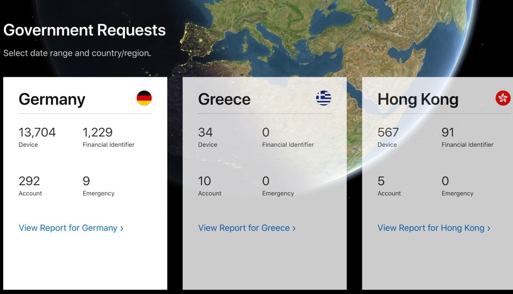Click Germany's 13,704 Device count
The width and height of the screenshot is (513, 294).
pyautogui.click(x=37, y=132)
